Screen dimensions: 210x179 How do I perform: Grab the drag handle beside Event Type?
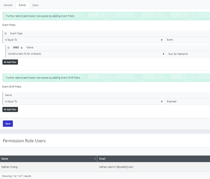click(5, 34)
